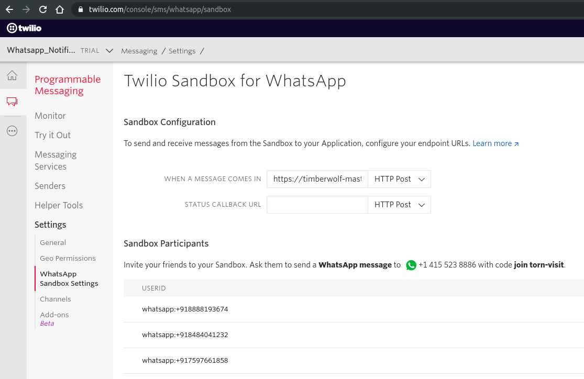
Task: Click the Whatsapp_Notifi project name
Action: coord(41,50)
